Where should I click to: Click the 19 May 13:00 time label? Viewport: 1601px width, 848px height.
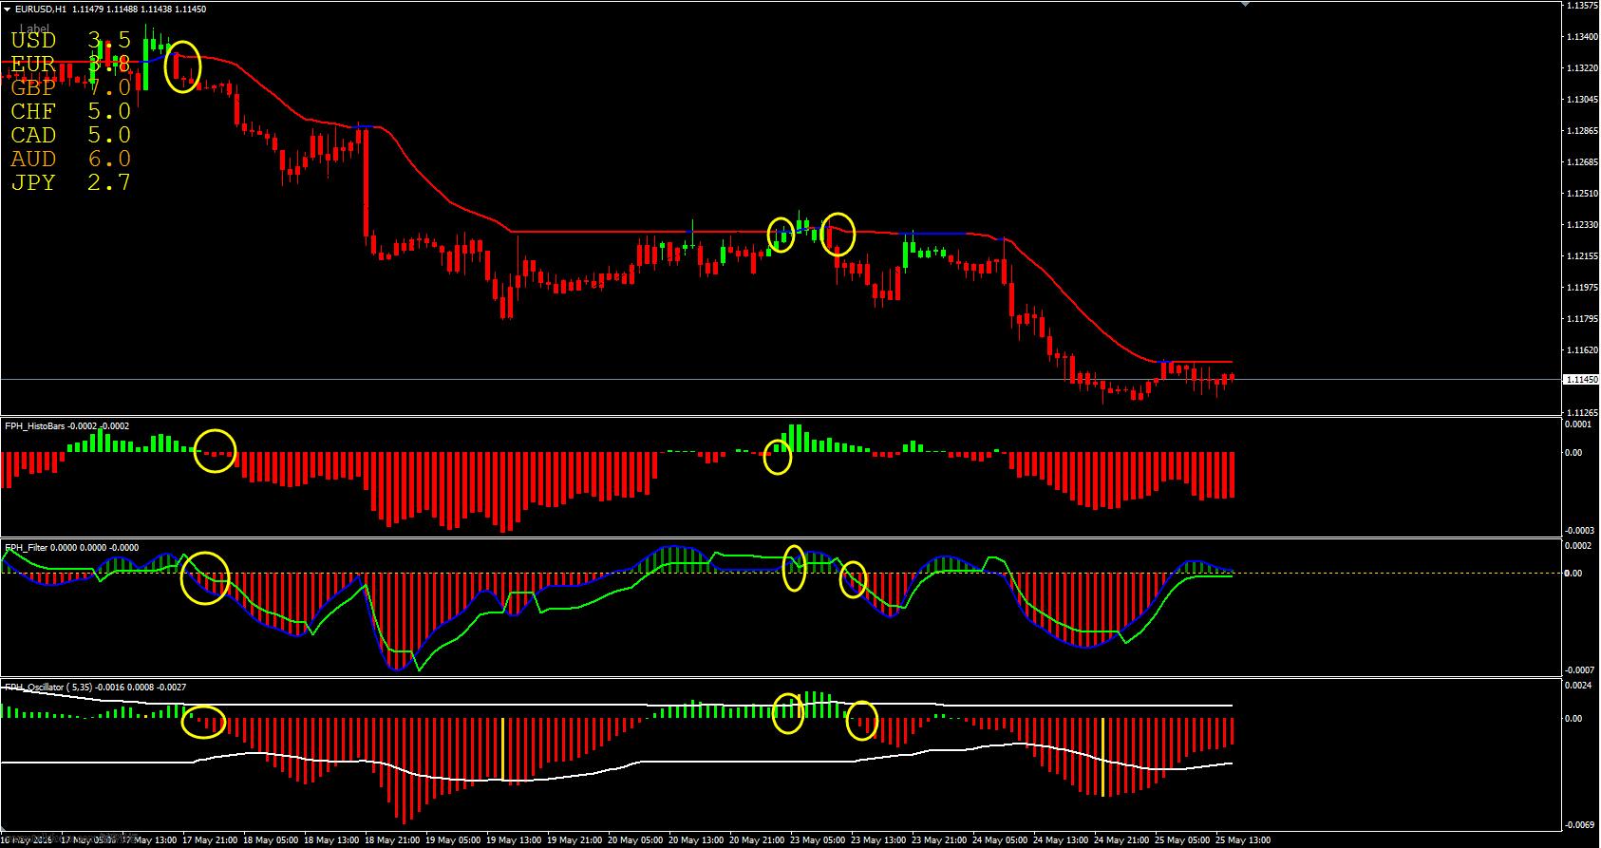pyautogui.click(x=512, y=840)
